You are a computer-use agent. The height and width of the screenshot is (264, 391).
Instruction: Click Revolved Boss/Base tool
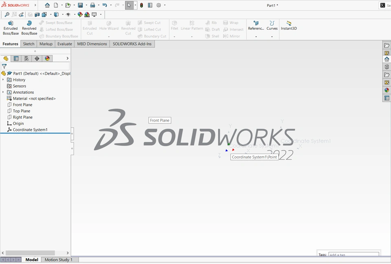click(29, 28)
